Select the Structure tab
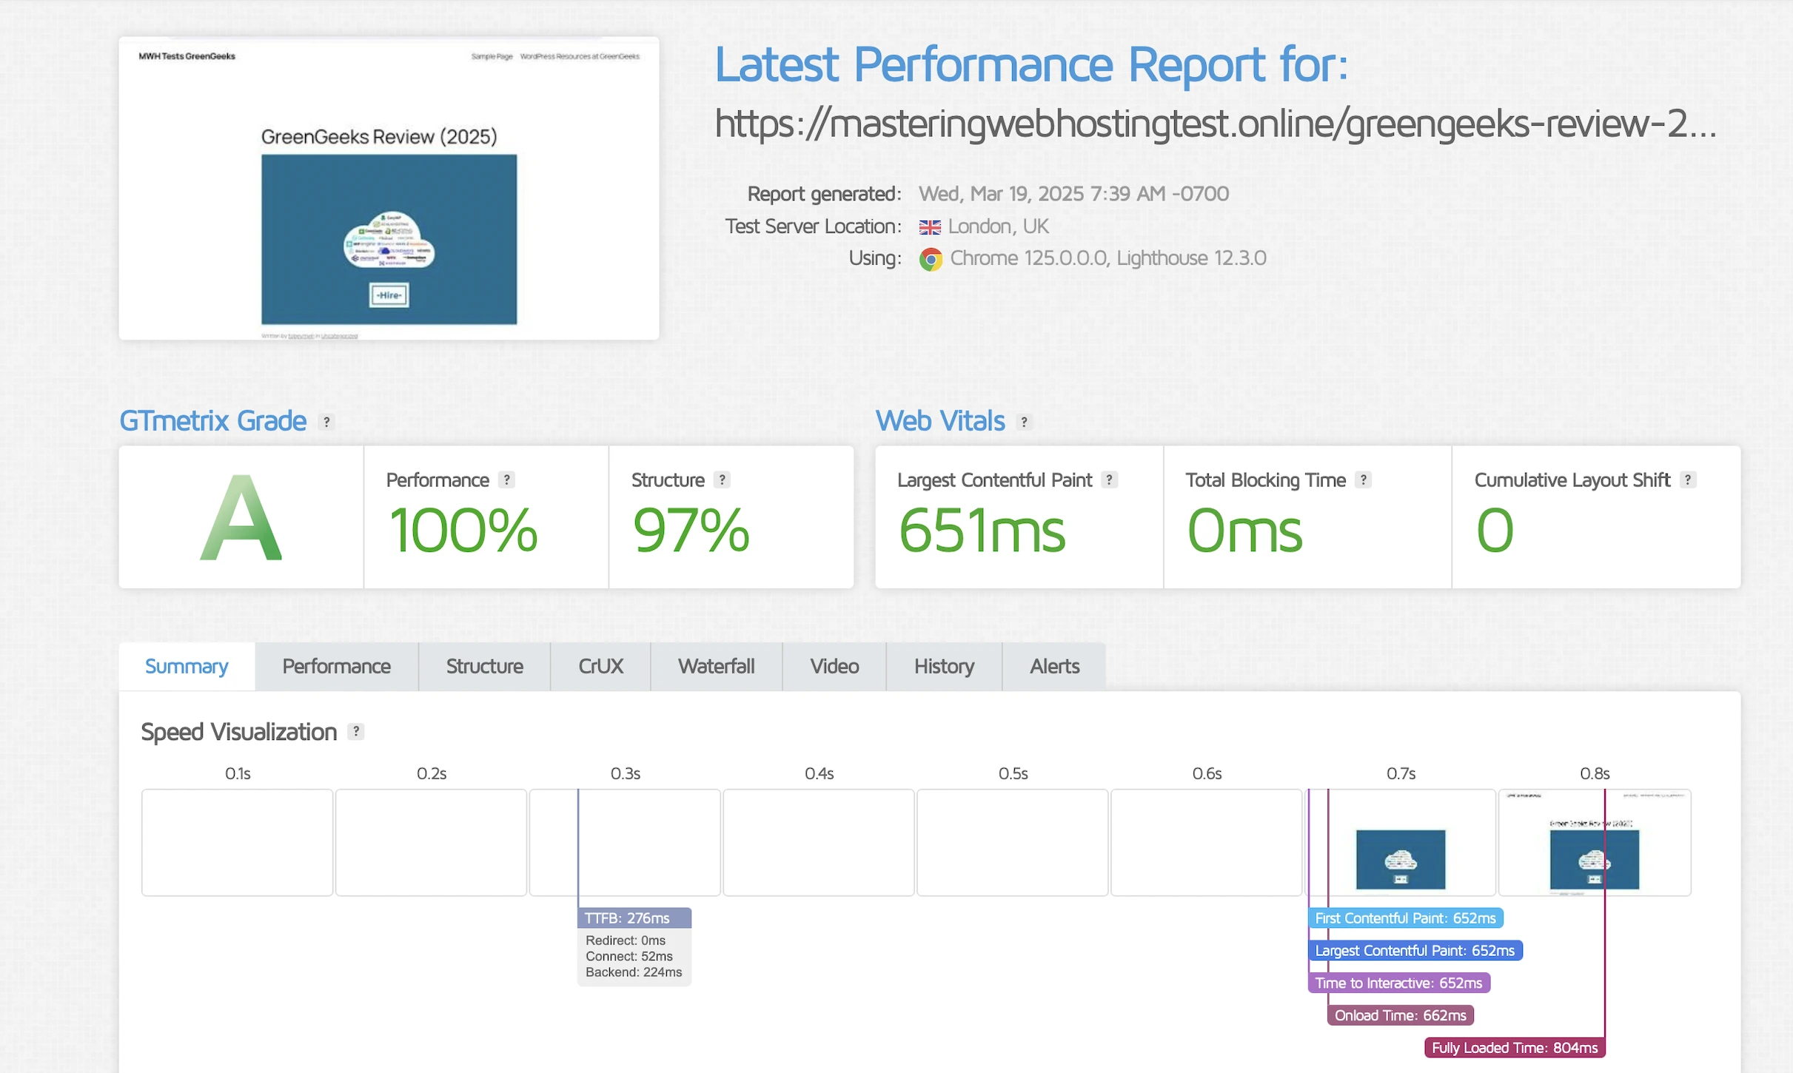 484,666
